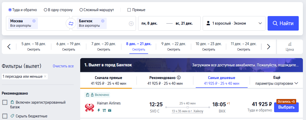Expand 'Ещё параметры сортировки' sort options
306x120 pixels.
(x=276, y=81)
